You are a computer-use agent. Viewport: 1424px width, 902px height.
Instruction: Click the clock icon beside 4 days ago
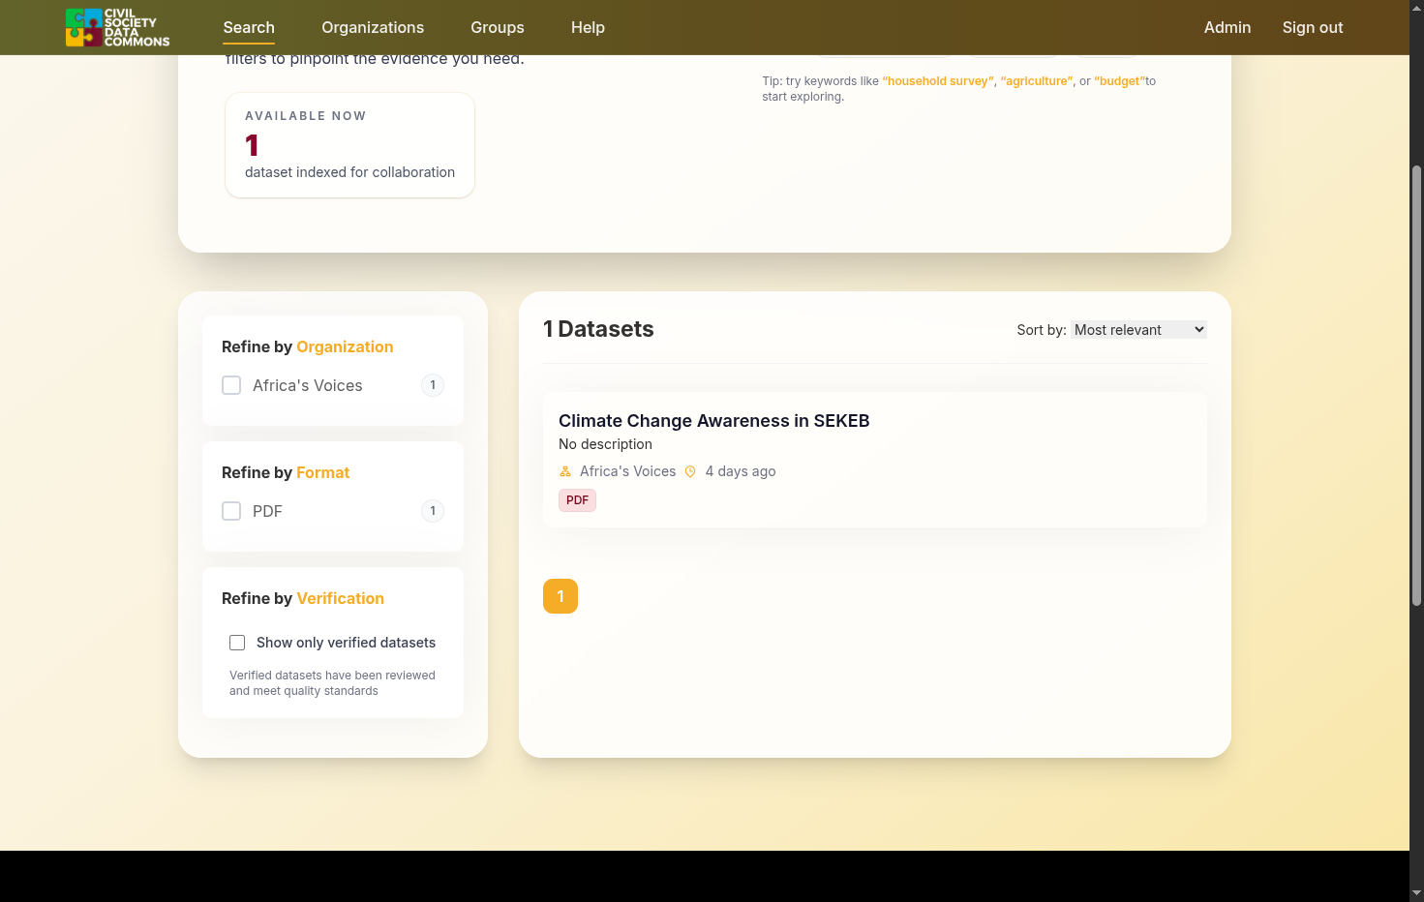click(690, 471)
